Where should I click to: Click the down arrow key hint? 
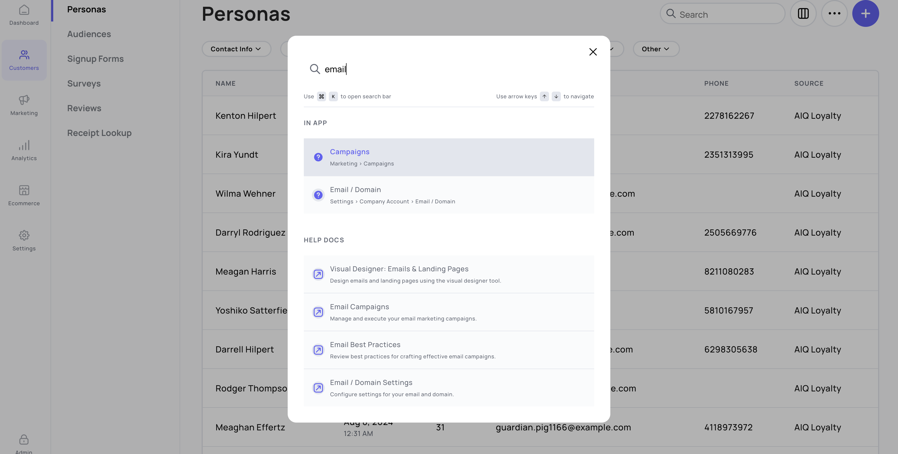point(556,96)
